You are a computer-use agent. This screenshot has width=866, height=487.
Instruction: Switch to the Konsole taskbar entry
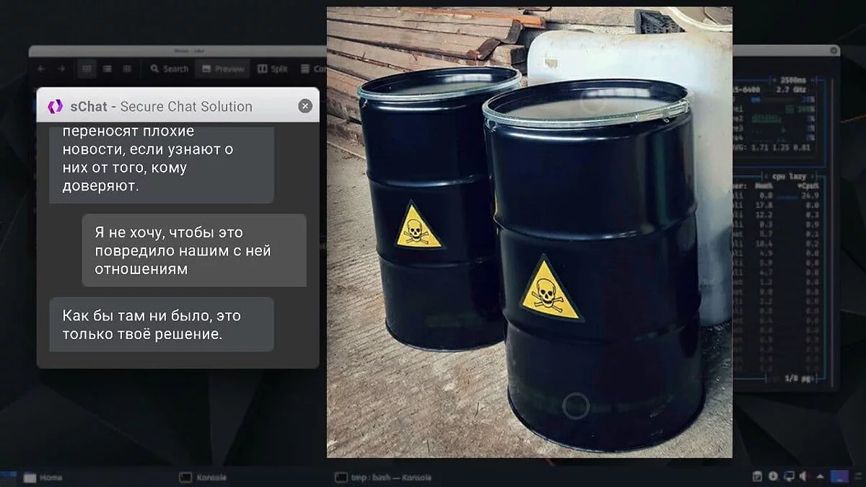[x=203, y=477]
